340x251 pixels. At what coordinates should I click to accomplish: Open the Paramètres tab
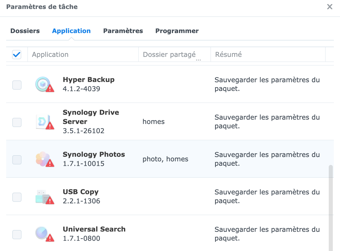pos(123,31)
